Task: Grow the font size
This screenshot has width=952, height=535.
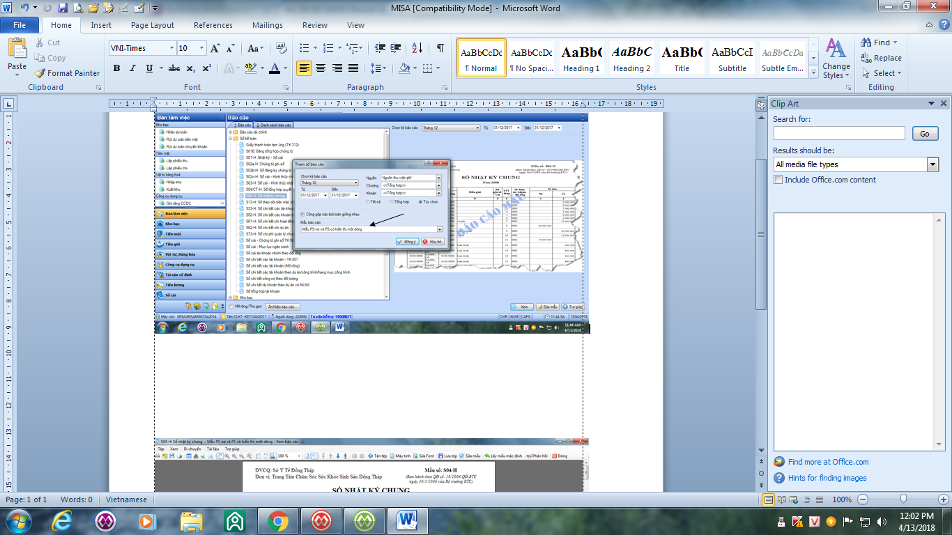Action: coord(215,48)
